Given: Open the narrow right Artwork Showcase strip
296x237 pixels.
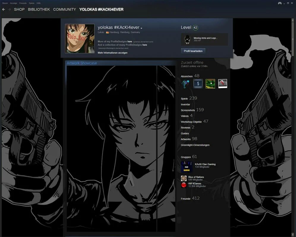Looking at the screenshot, I should [166, 149].
